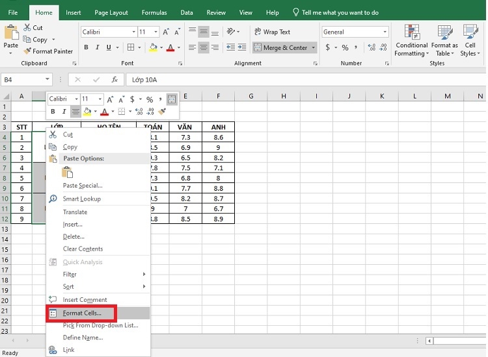Click the Percent Style icon in Number group
The image size is (488, 357).
(345, 47)
